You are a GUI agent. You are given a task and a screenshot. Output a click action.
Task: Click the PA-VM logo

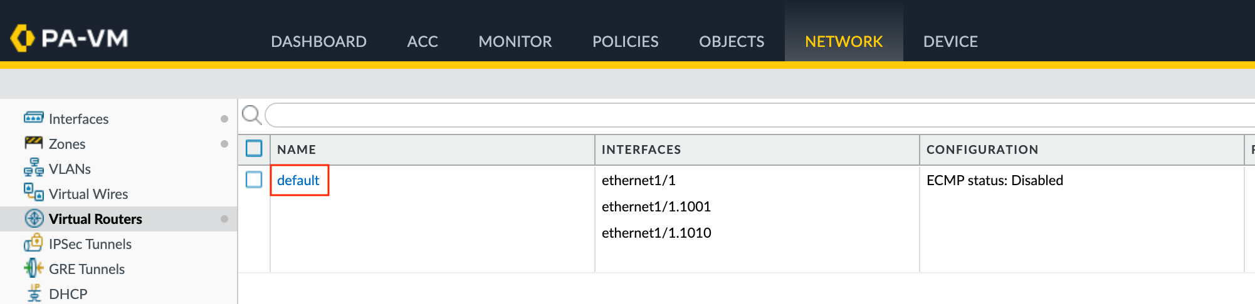(x=70, y=38)
